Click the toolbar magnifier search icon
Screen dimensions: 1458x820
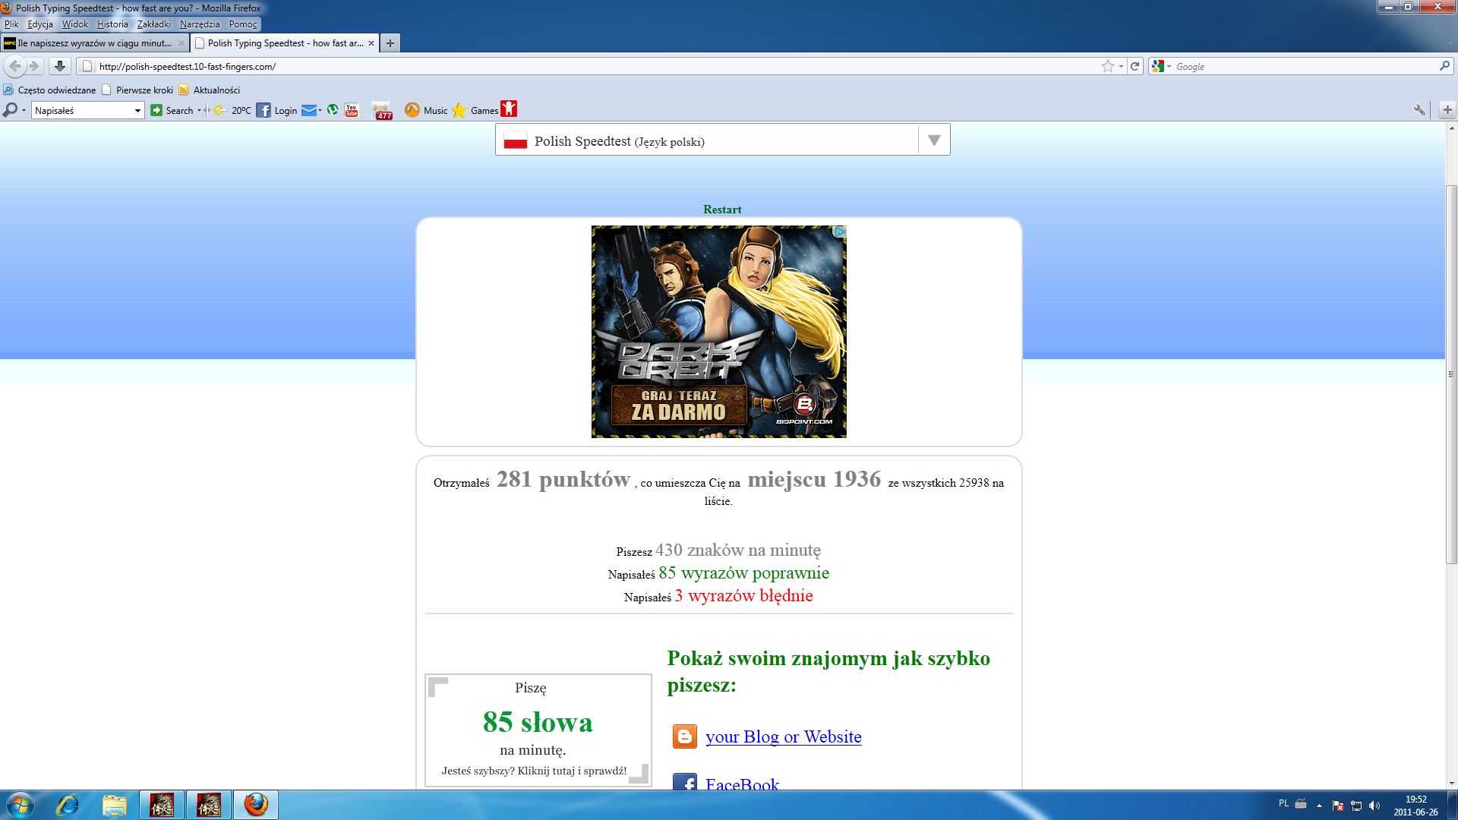click(x=10, y=110)
